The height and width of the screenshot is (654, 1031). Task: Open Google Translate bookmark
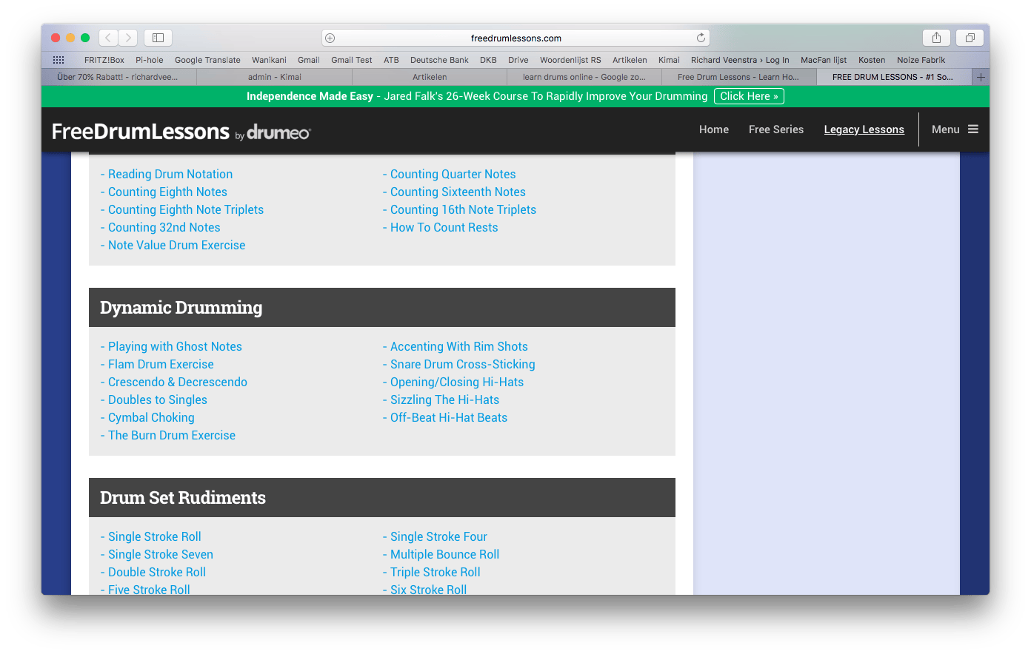(x=207, y=60)
